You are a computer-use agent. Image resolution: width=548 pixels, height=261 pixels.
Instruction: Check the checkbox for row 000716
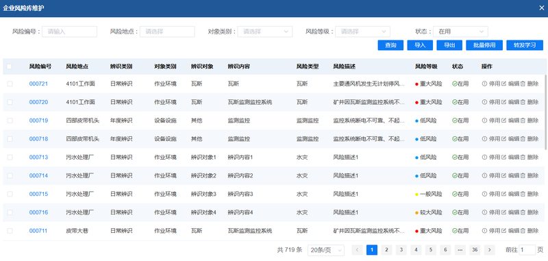pyautogui.click(x=10, y=212)
